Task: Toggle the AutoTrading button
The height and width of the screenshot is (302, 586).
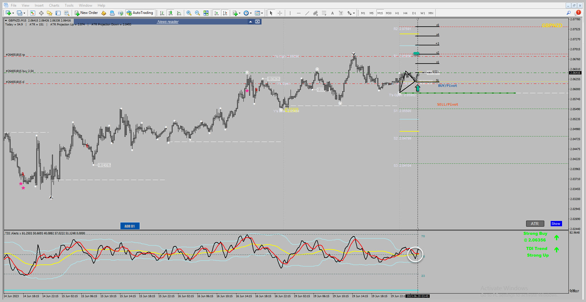Action: tap(140, 13)
